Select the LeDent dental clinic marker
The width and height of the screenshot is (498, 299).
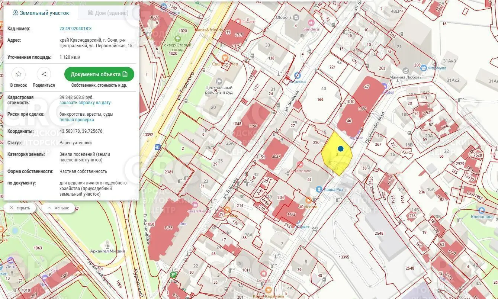[x=264, y=273]
